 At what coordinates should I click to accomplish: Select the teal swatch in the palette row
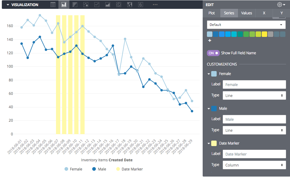click(x=240, y=34)
